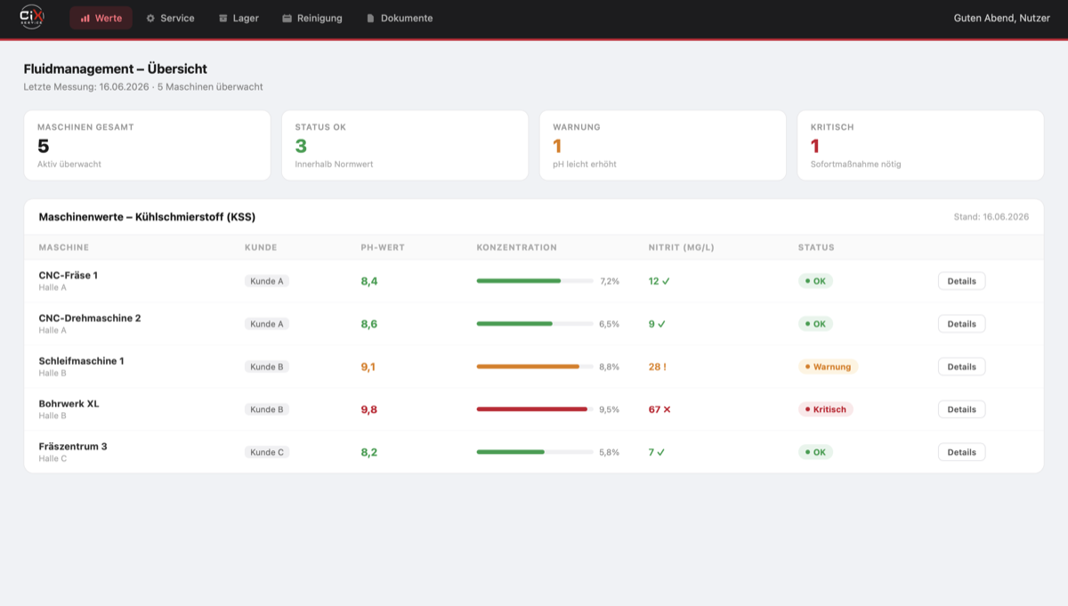1068x606 pixels.
Task: Click the Konzentration column header
Action: [x=516, y=247]
